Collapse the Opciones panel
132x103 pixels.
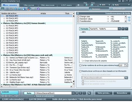(99, 9)
